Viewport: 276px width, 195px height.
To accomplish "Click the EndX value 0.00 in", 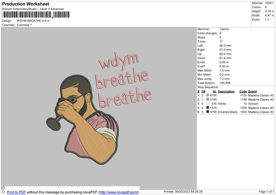I will (x=224, y=62).
